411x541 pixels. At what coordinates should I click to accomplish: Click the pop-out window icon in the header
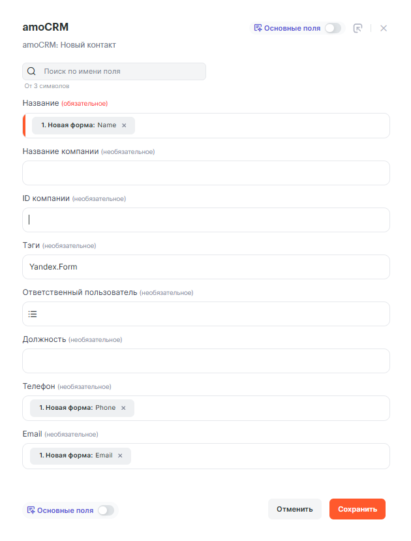point(358,28)
